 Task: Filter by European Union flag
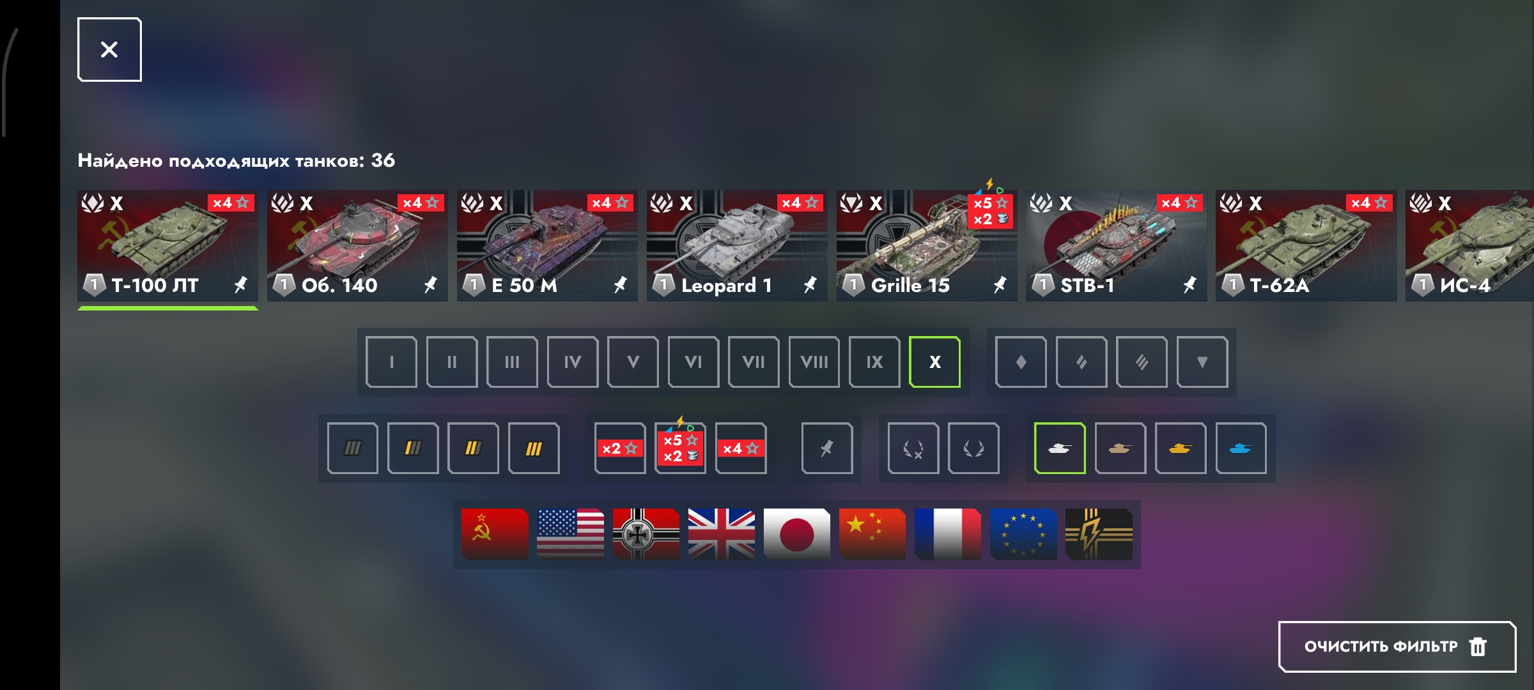click(1023, 534)
